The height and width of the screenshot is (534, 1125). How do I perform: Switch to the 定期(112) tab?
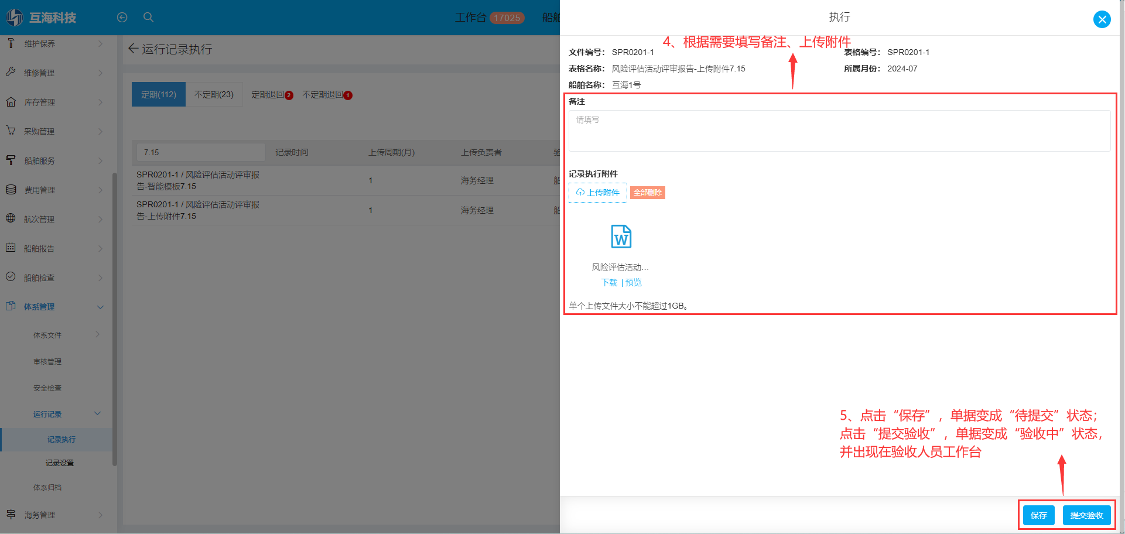159,94
